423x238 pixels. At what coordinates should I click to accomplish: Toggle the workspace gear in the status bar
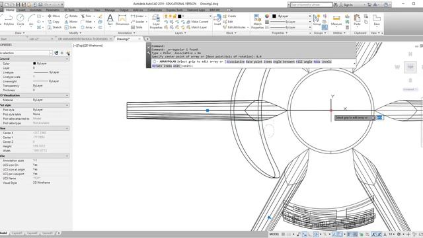[399, 234]
